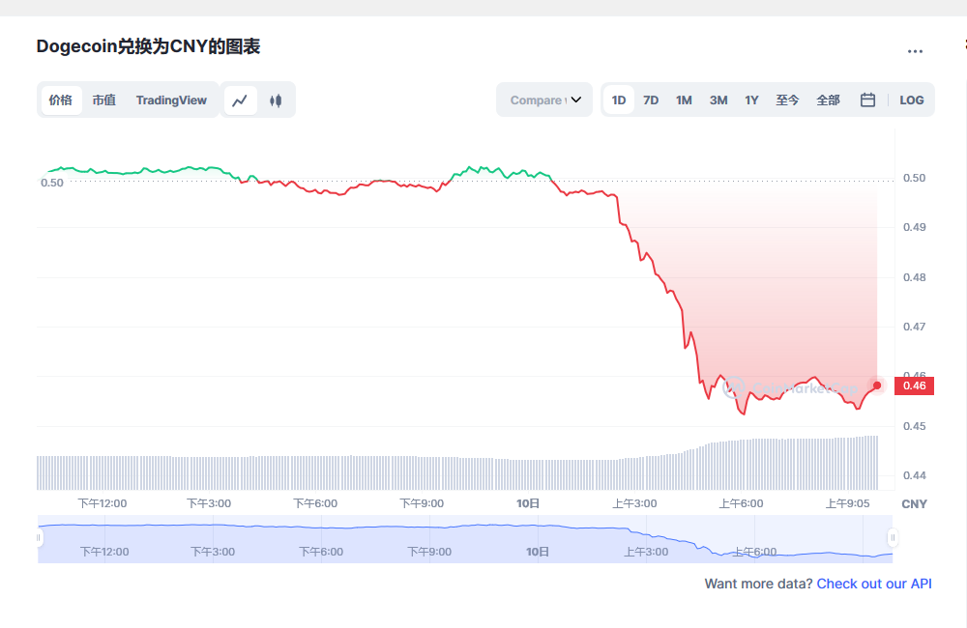Select the 1Y time range
967x628 pixels.
[x=751, y=100]
